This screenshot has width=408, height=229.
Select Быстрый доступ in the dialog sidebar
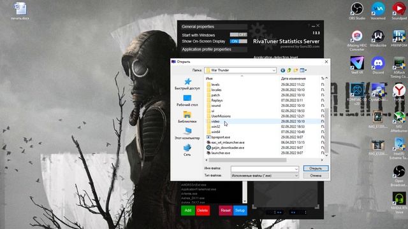tap(187, 84)
